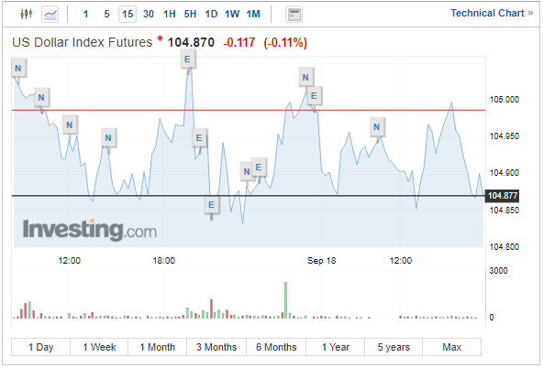Click the -0.117 change value
Screen dimensions: 543x368
239,43
